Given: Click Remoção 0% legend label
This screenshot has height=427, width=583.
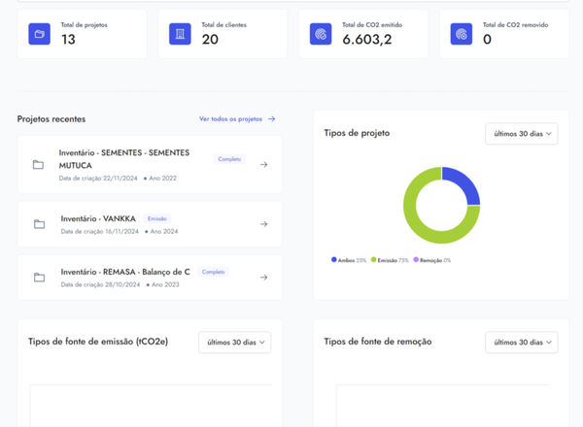Looking at the screenshot, I should tap(435, 260).
